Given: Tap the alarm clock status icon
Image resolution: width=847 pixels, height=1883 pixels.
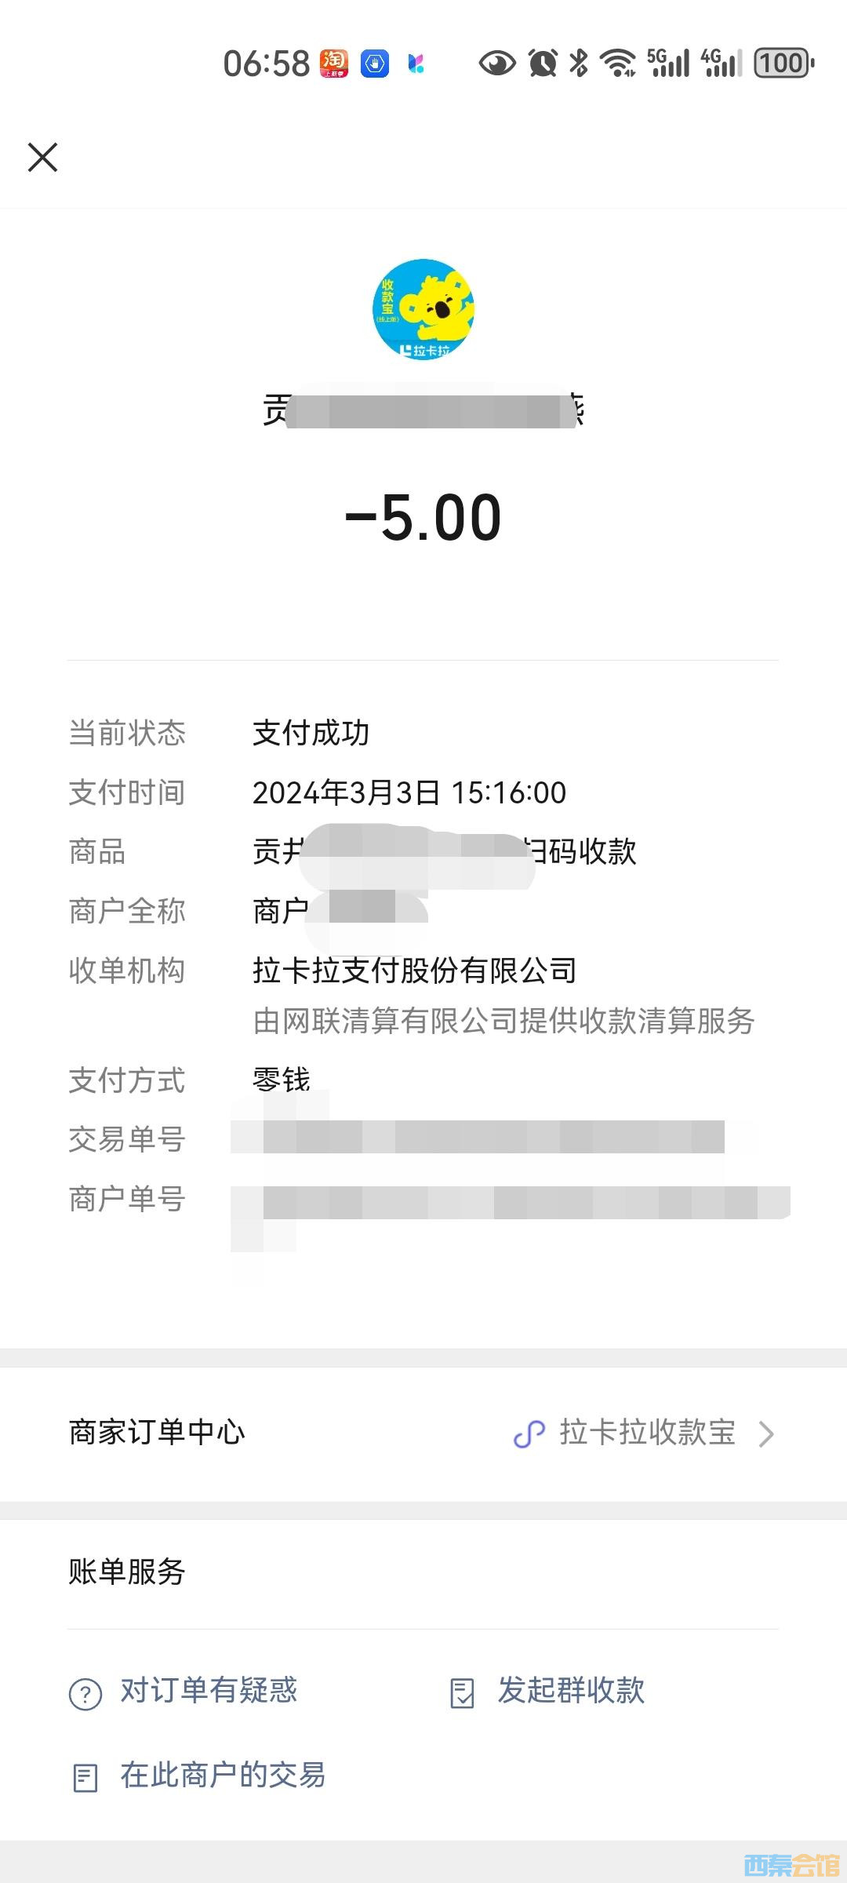Looking at the screenshot, I should point(543,63).
